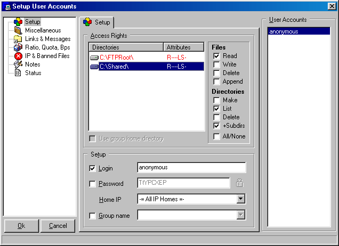Toggle the Password checkbox
Screen dimensions: 339x246
(x=93, y=184)
